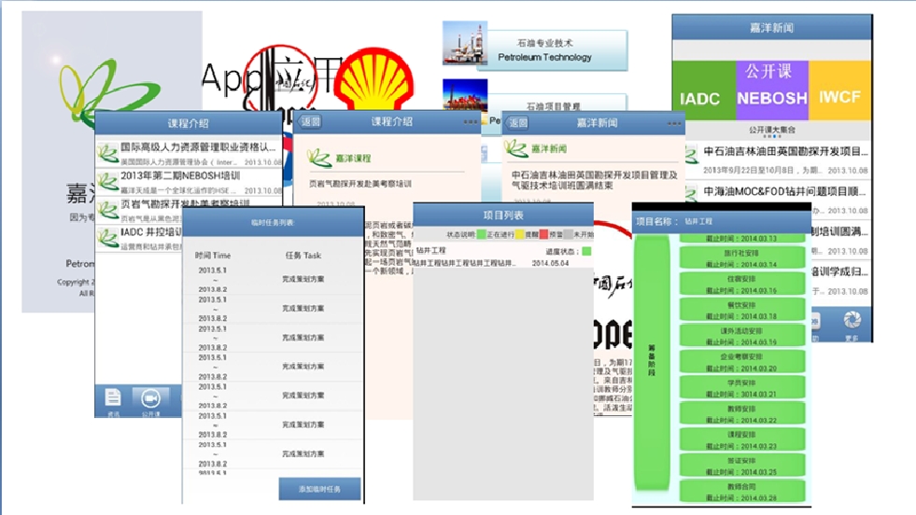Screen dimensions: 916x515
Task: Open 钻井工程 project row in 项目列表
Action: (503, 257)
